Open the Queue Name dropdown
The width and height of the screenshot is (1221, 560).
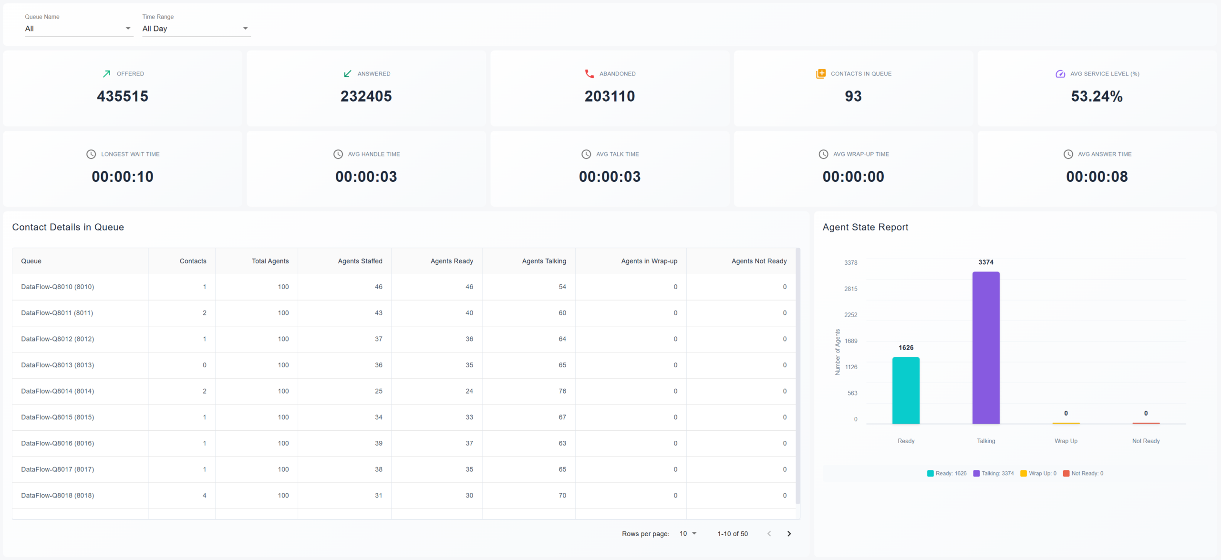pos(79,29)
